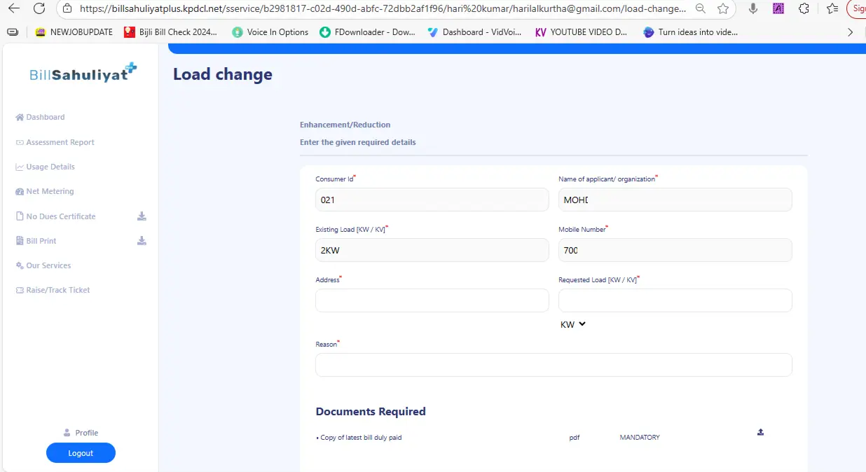The height and width of the screenshot is (472, 866).
Task: Open Dashboard from the sidebar
Action: pos(45,117)
